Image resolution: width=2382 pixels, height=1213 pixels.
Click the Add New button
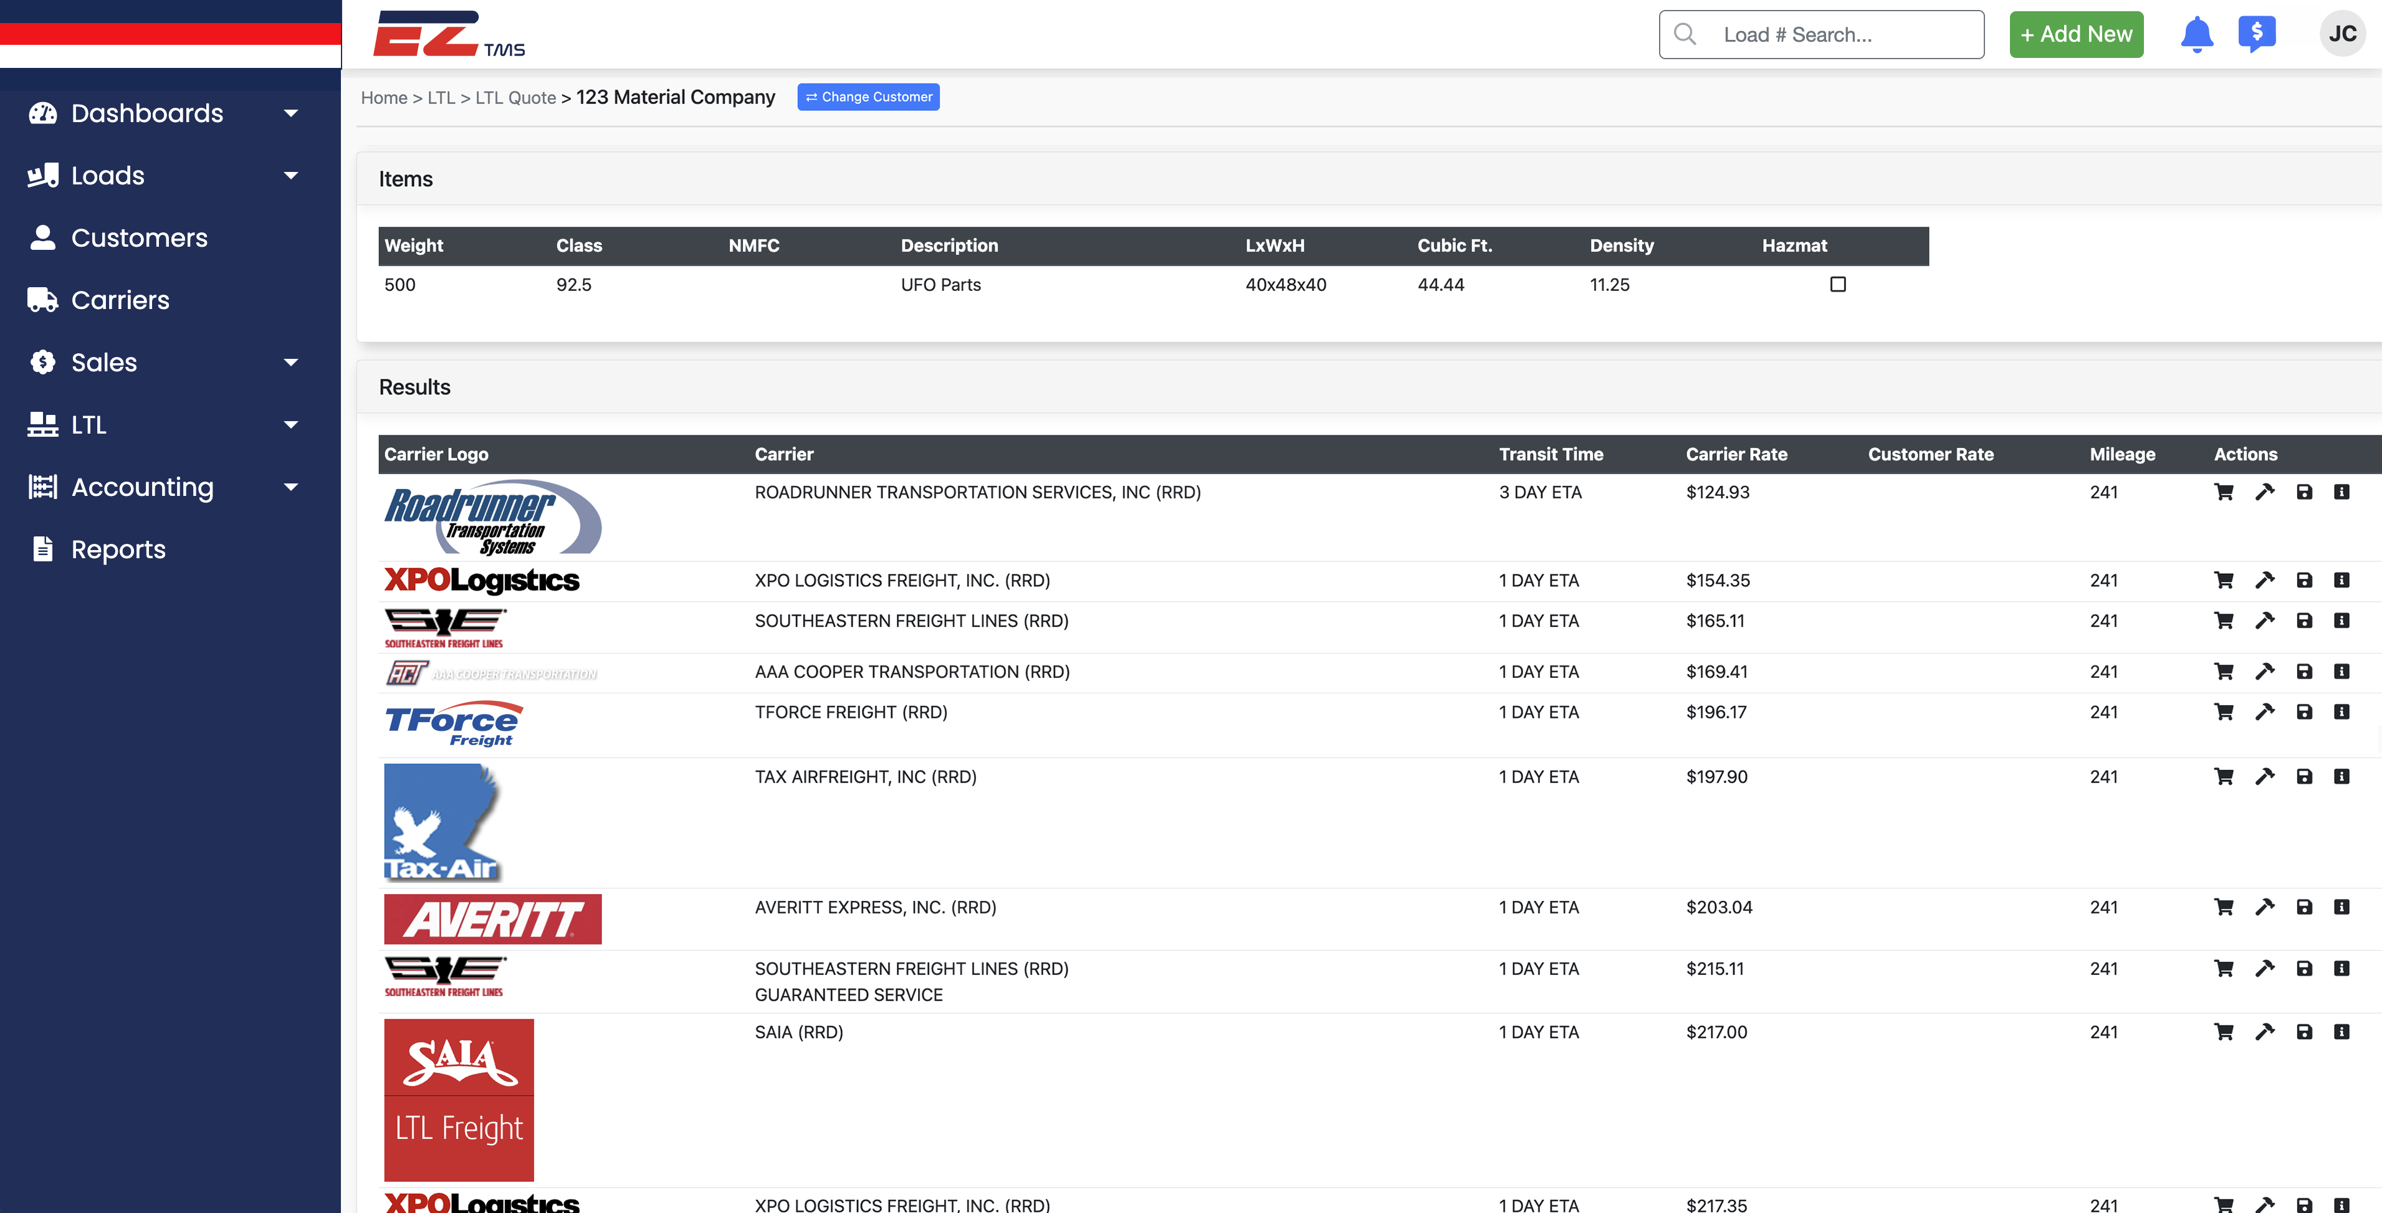click(x=2076, y=34)
